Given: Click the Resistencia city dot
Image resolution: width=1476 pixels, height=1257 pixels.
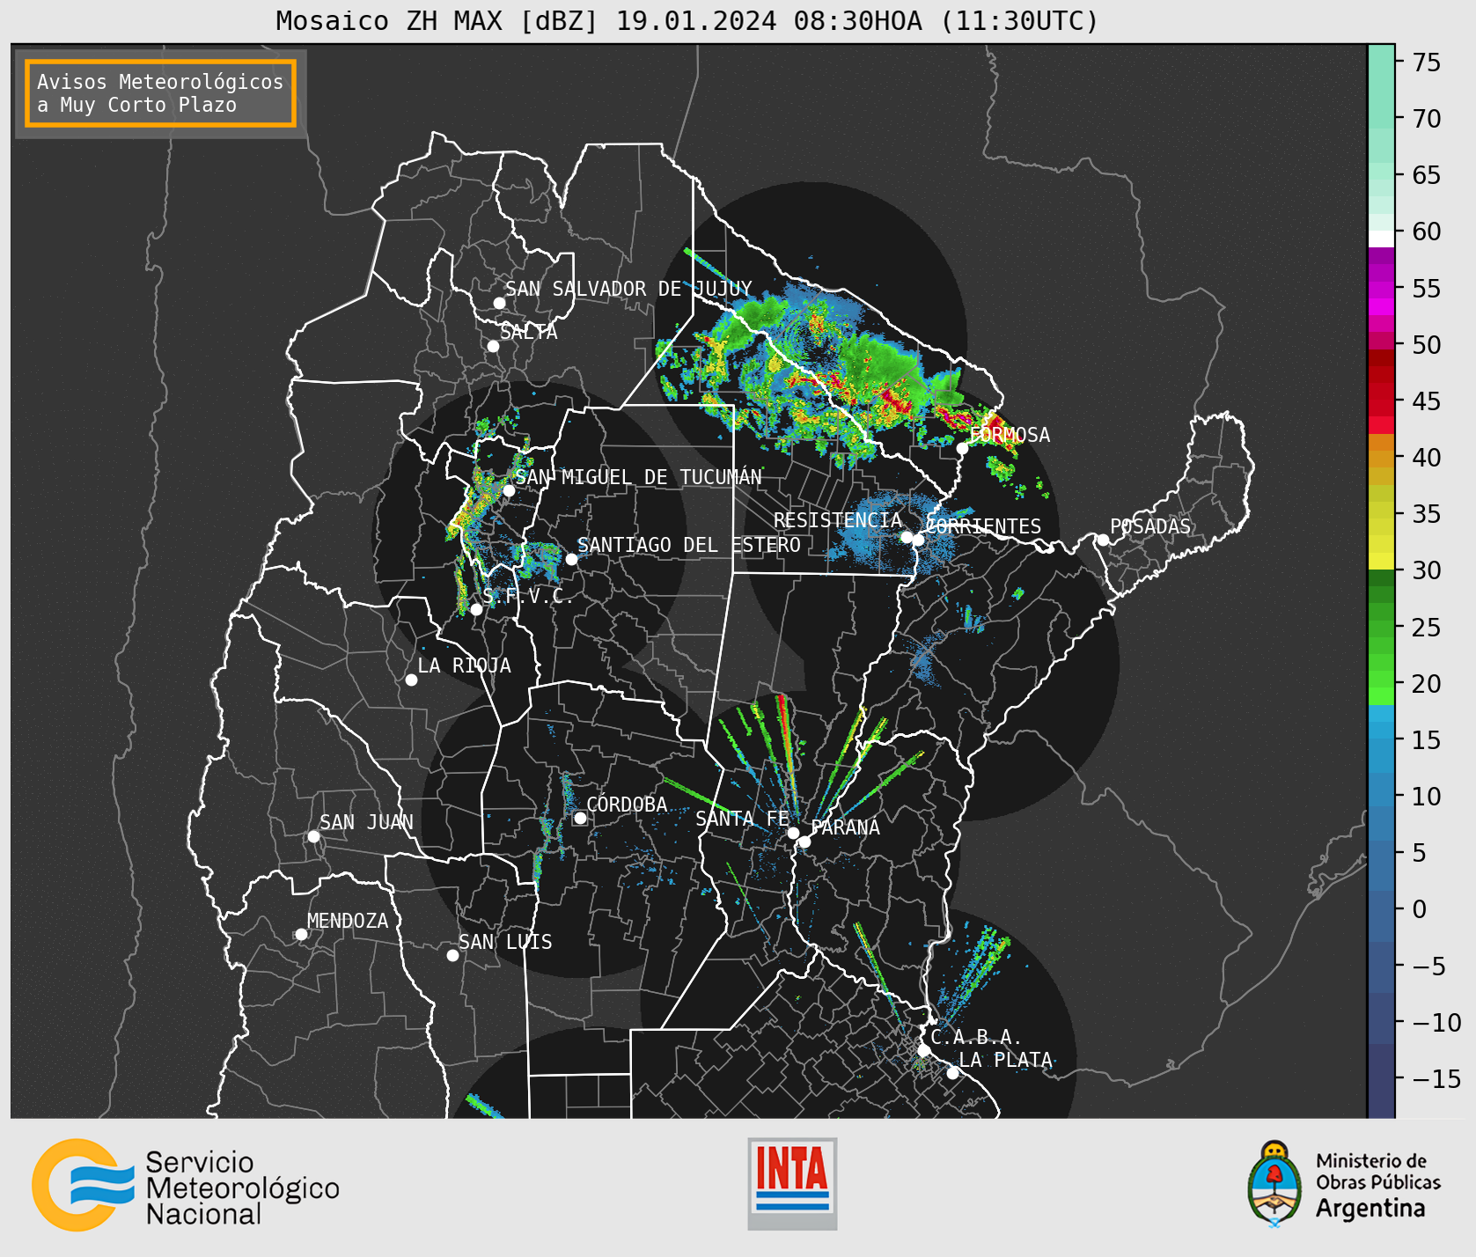Looking at the screenshot, I should pyautogui.click(x=907, y=537).
